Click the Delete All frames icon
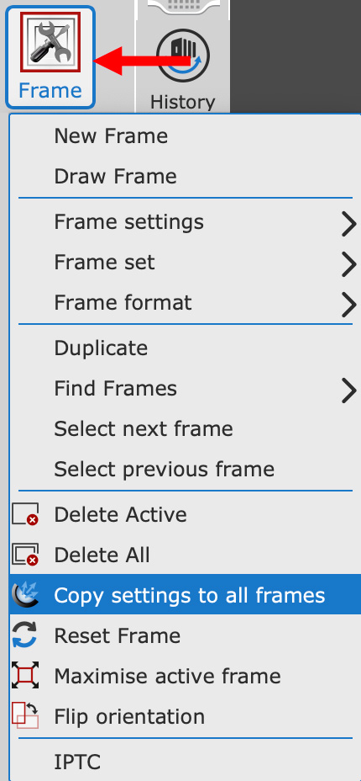This screenshot has width=361, height=781. [25, 555]
